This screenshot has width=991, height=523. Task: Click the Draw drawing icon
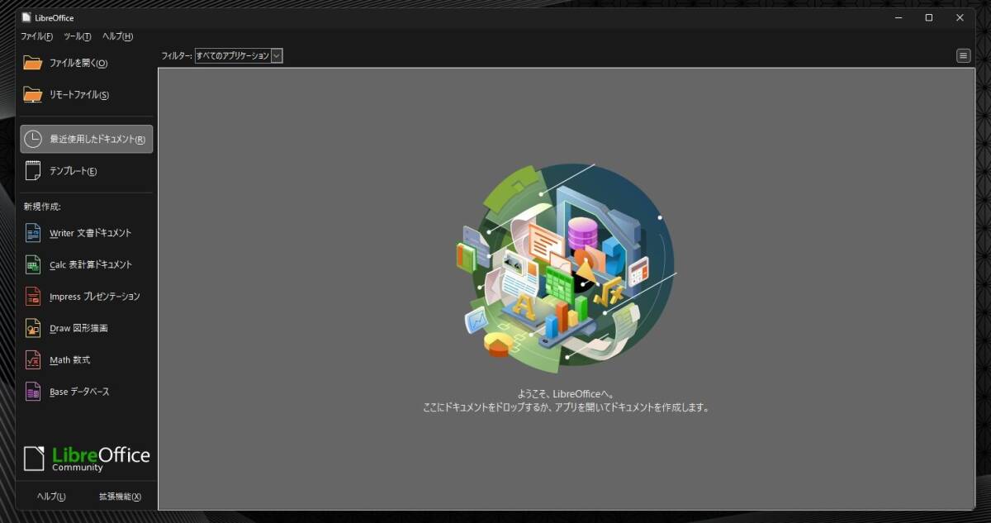coord(33,328)
